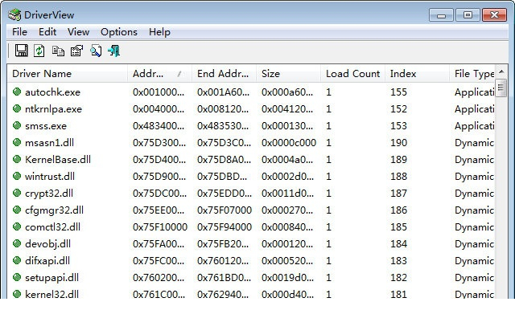
Task: Click the end address 0x75F07000
Action: (225, 210)
